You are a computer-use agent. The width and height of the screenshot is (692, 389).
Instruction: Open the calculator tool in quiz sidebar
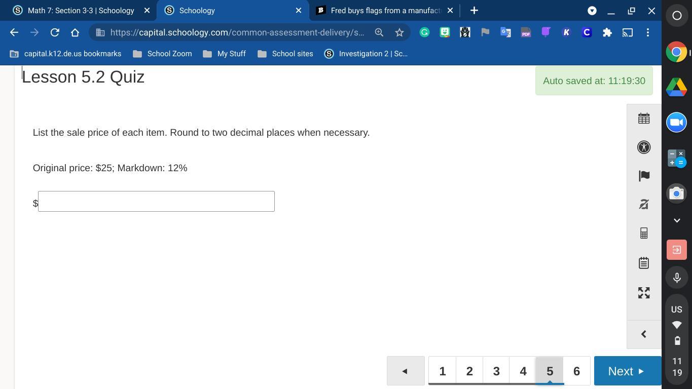pyautogui.click(x=644, y=234)
